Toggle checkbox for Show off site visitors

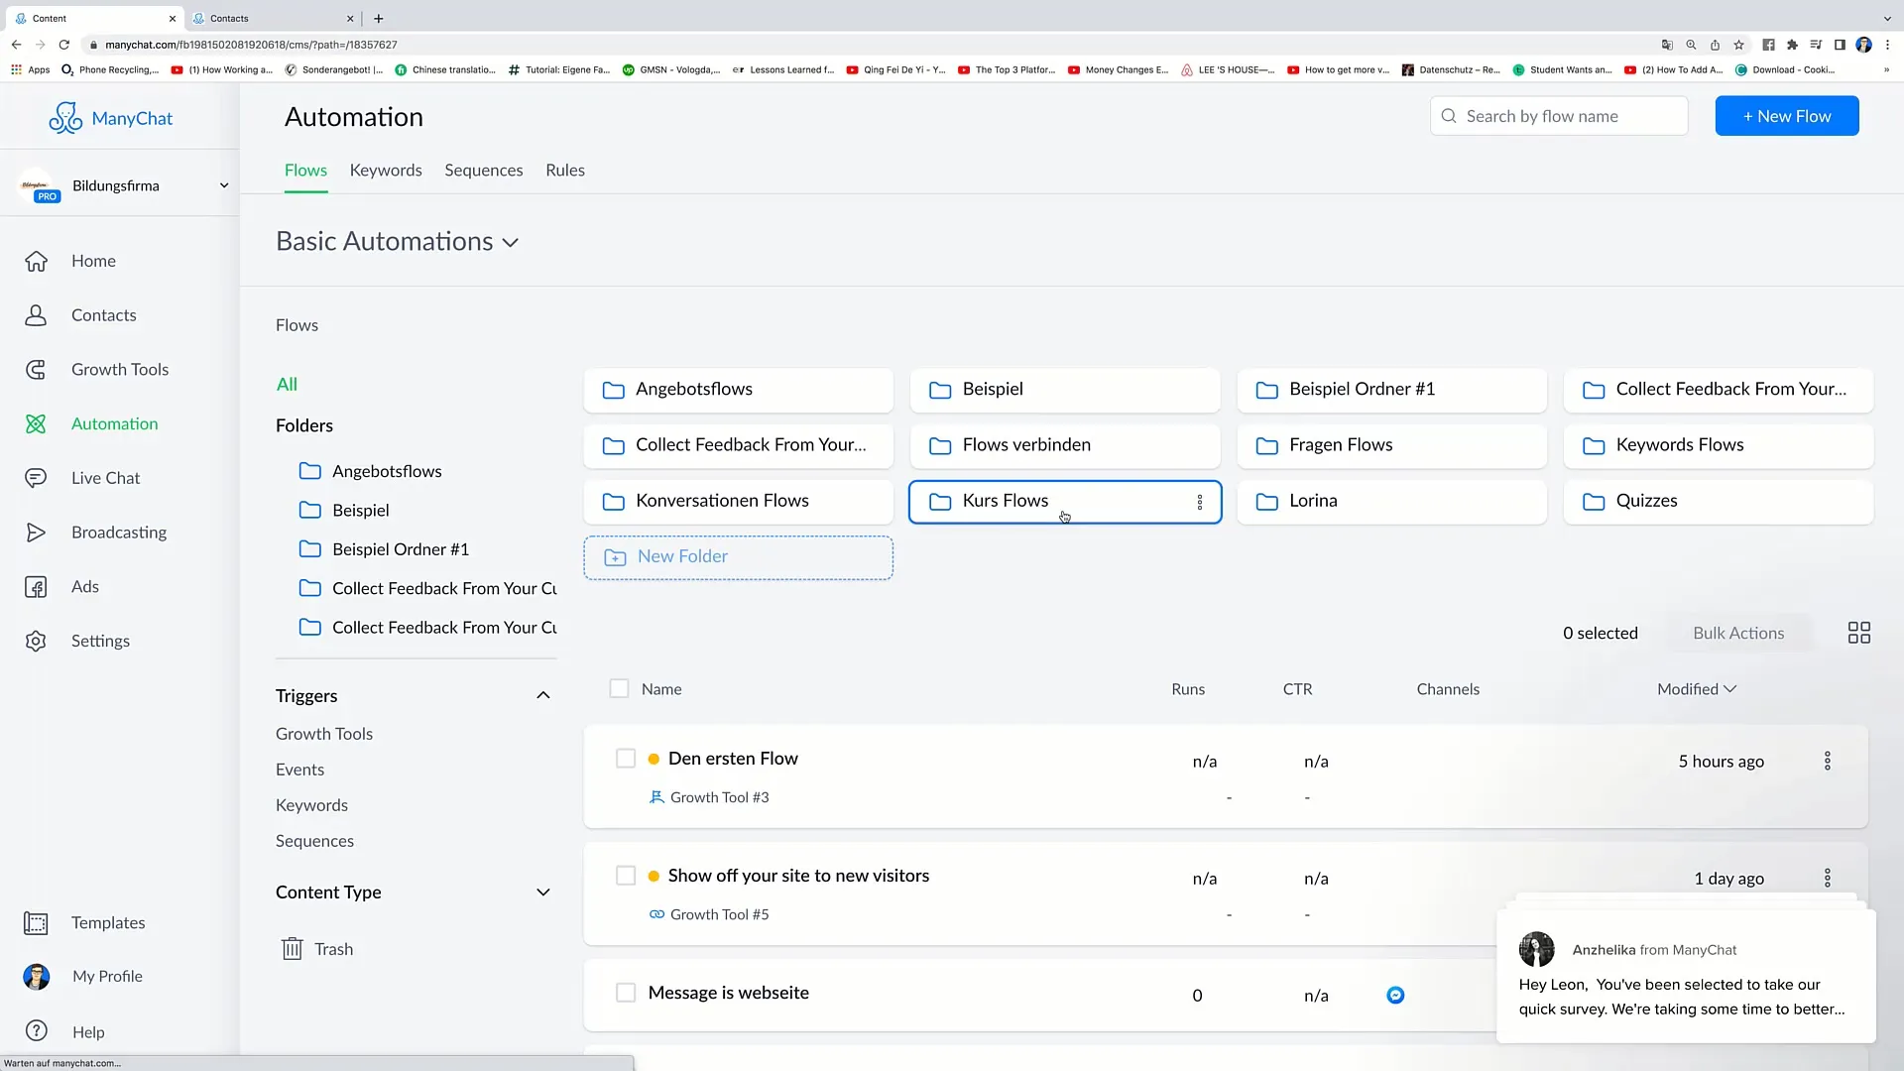(625, 874)
